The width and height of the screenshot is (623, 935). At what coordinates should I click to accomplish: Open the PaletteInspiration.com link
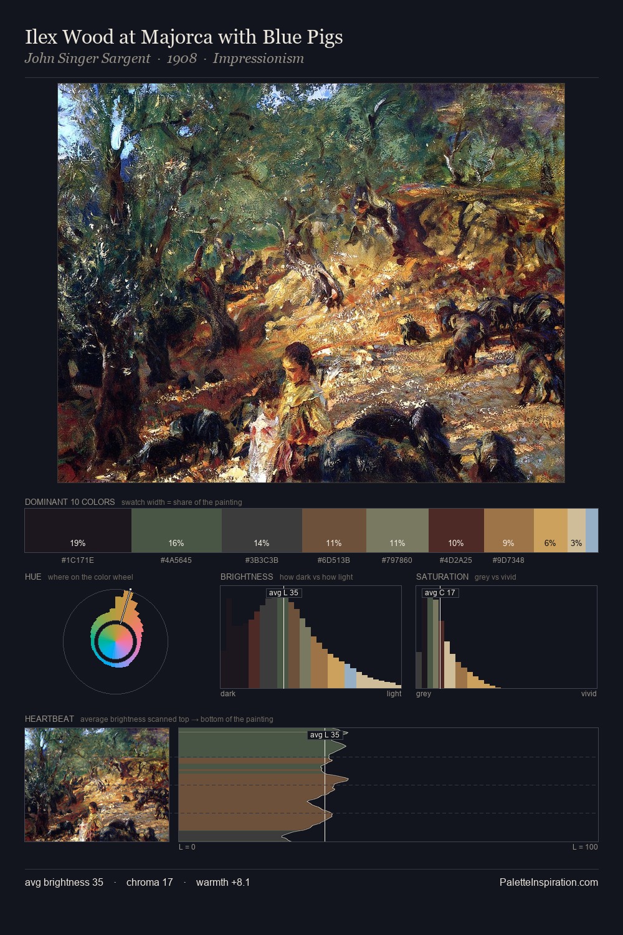click(x=549, y=883)
